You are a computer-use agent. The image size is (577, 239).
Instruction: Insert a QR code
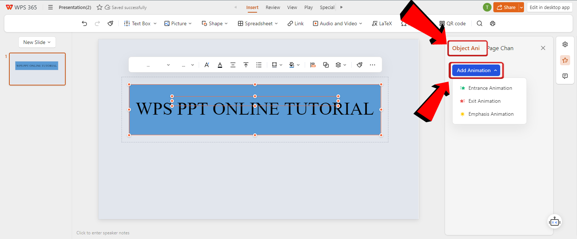pos(452,23)
